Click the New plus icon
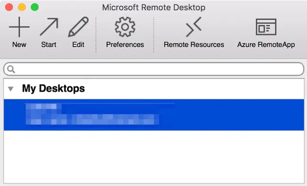This screenshot has width=307, height=186. (19, 27)
